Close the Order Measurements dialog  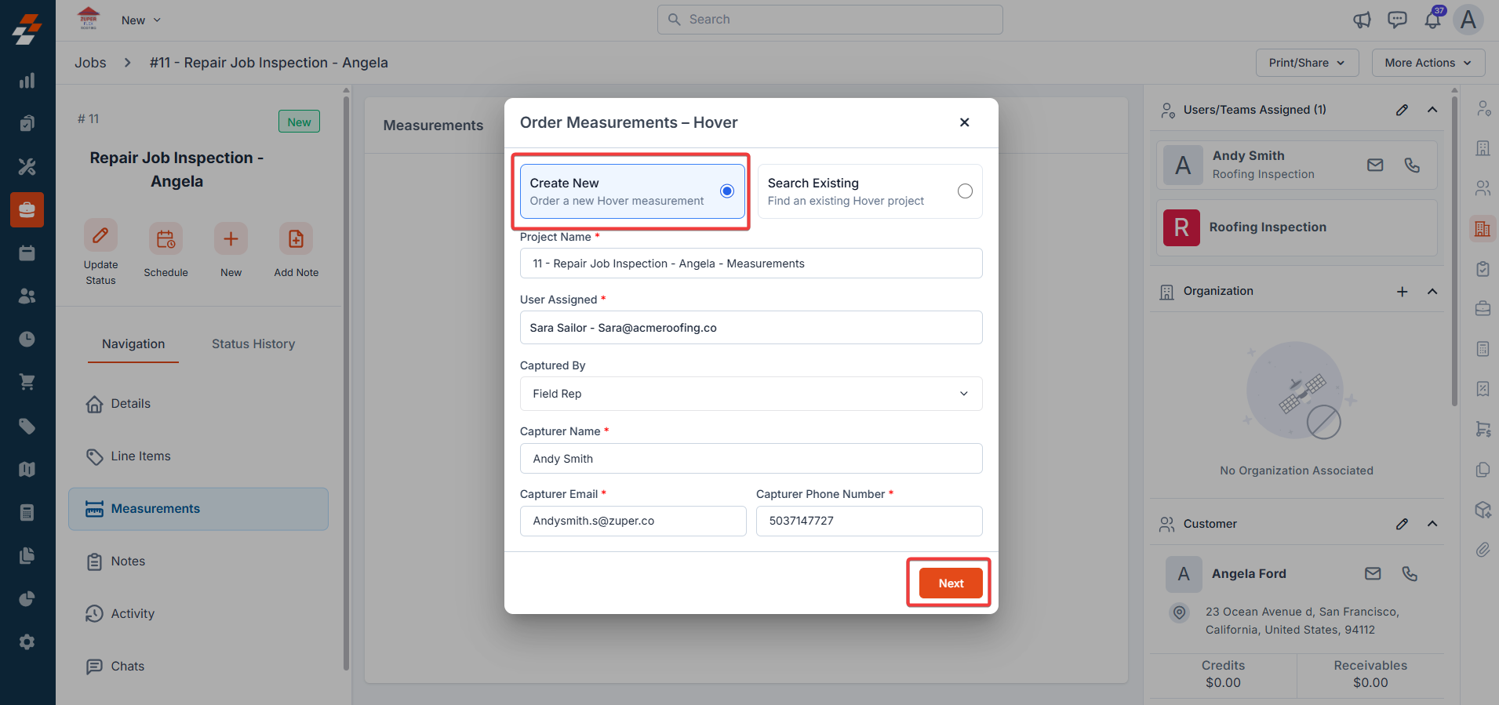pos(965,122)
